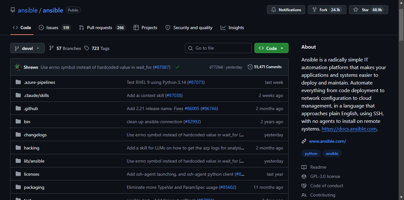This screenshot has height=200, width=404.
Task: Click the heart icon beside Code of conduct
Action: pos(304,186)
